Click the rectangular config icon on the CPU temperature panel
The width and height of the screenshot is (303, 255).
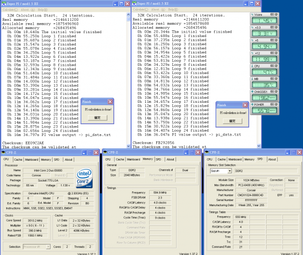click(x=272, y=66)
